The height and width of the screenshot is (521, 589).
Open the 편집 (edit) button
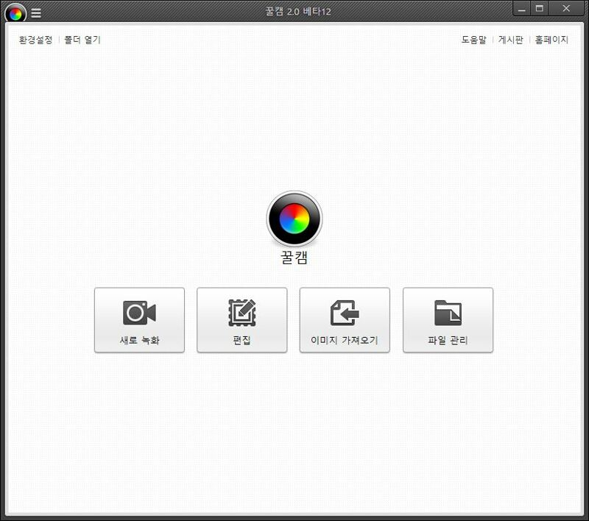click(242, 320)
